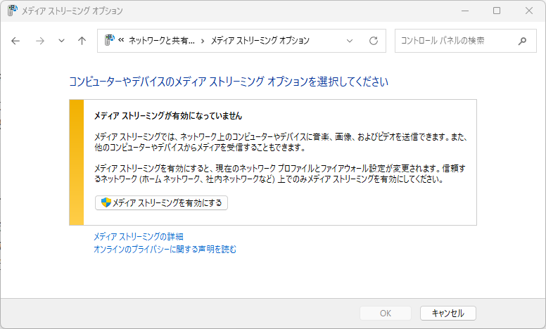Screen dimensions: 546x329
Task: Click the title bar media streaming icon
Action: [x=11, y=11]
